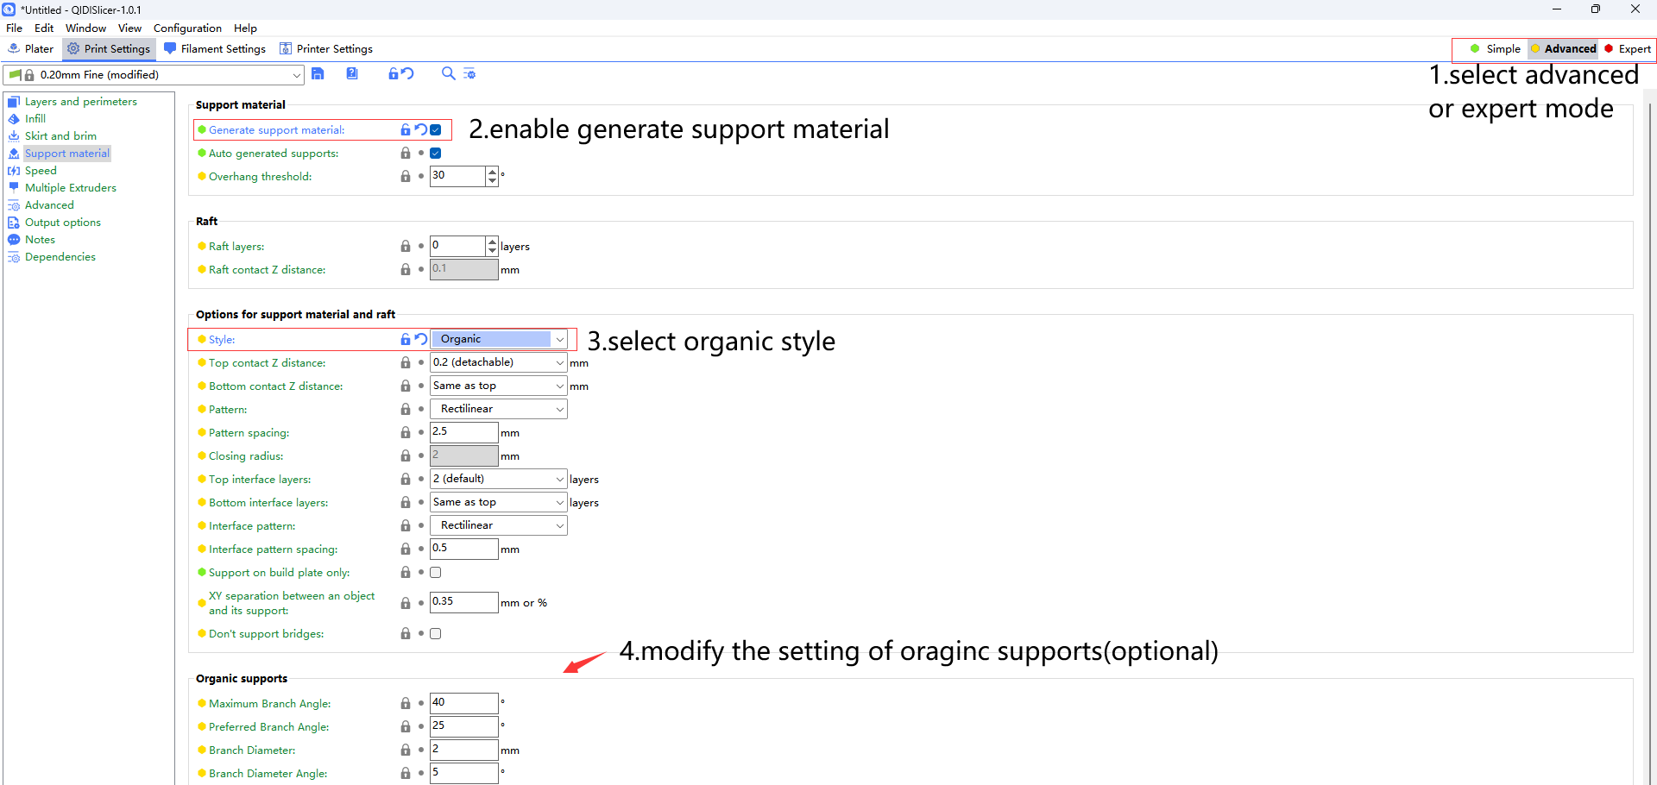Click the Raft layers up stepper arrow

coord(491,242)
